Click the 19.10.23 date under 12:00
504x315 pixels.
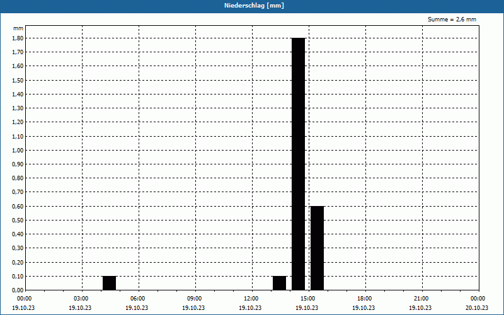point(250,307)
